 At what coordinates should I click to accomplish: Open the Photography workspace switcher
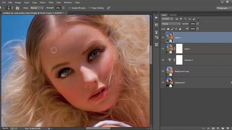[224, 8]
